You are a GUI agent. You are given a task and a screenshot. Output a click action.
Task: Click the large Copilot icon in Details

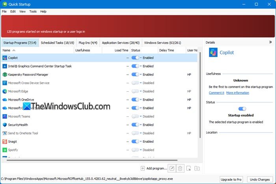coord(213,53)
